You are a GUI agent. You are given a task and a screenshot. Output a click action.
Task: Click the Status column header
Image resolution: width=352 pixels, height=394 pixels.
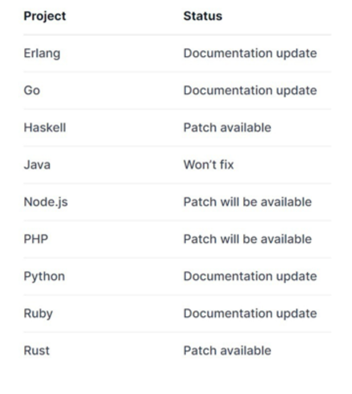[x=203, y=16]
